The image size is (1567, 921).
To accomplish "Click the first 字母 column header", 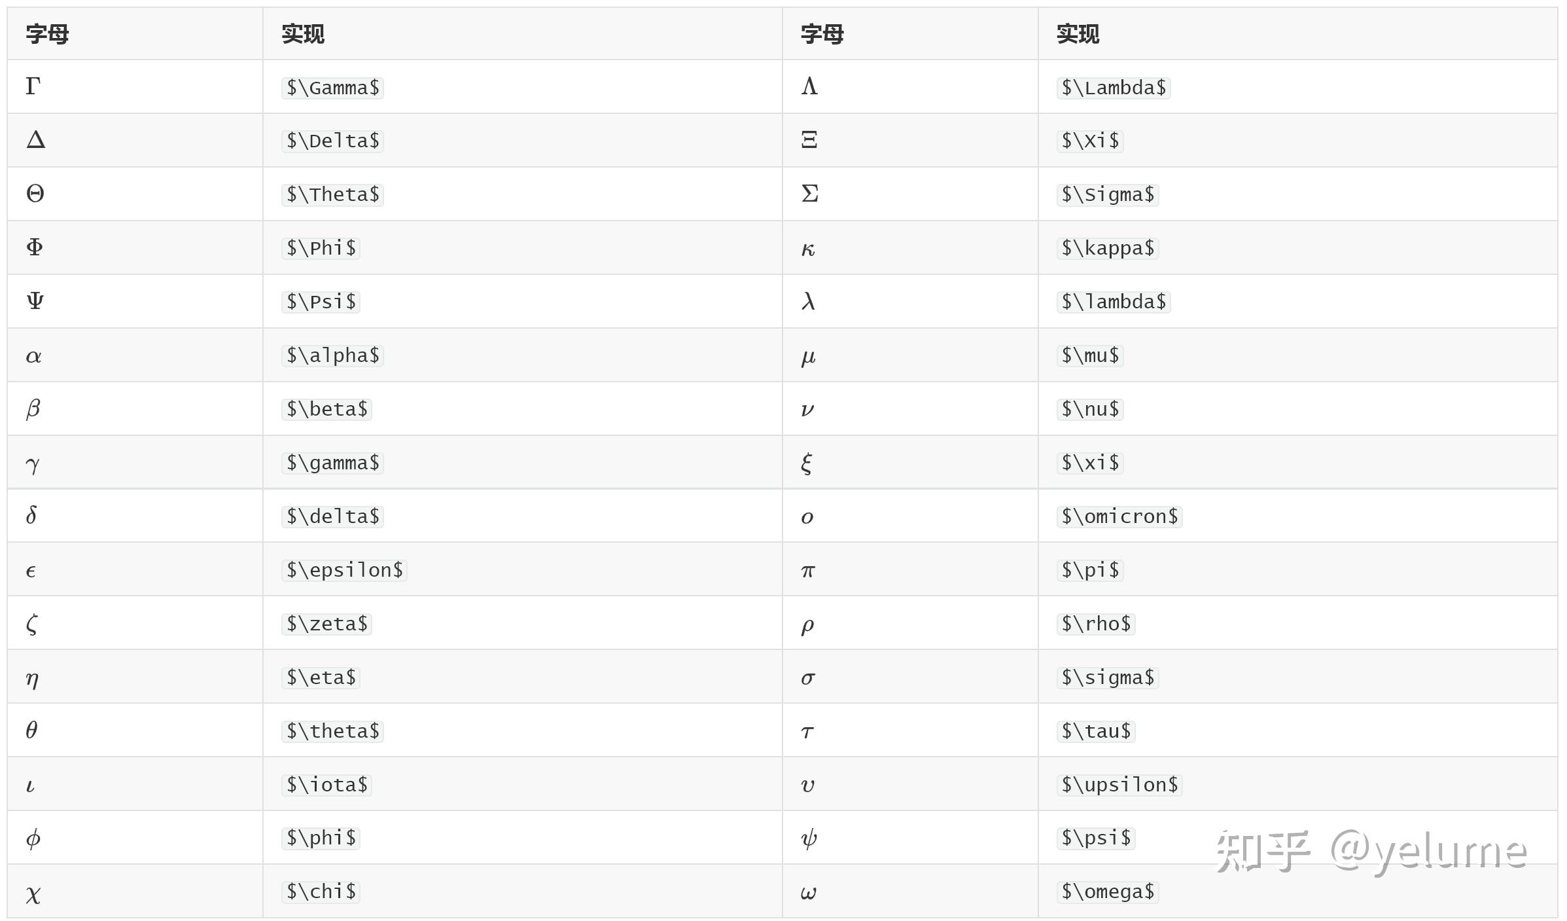I will pos(47,34).
